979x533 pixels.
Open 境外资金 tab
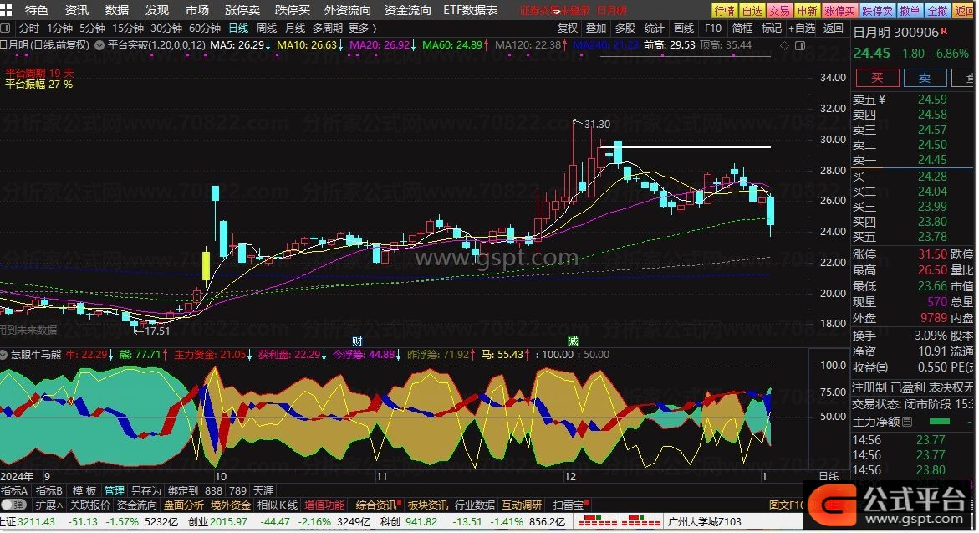[231, 505]
